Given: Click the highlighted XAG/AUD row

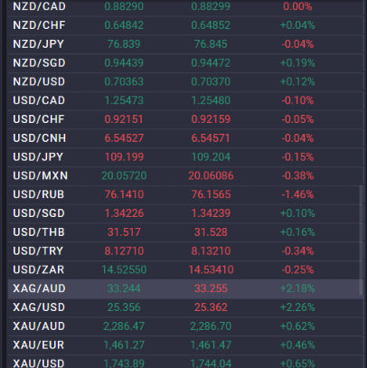Looking at the screenshot, I should [x=185, y=288].
